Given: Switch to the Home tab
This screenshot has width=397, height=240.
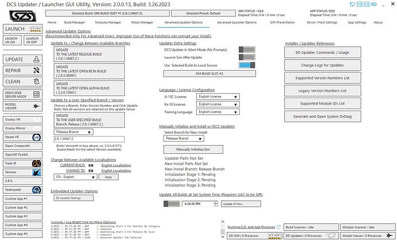Looking at the screenshot, I should click(52, 22).
